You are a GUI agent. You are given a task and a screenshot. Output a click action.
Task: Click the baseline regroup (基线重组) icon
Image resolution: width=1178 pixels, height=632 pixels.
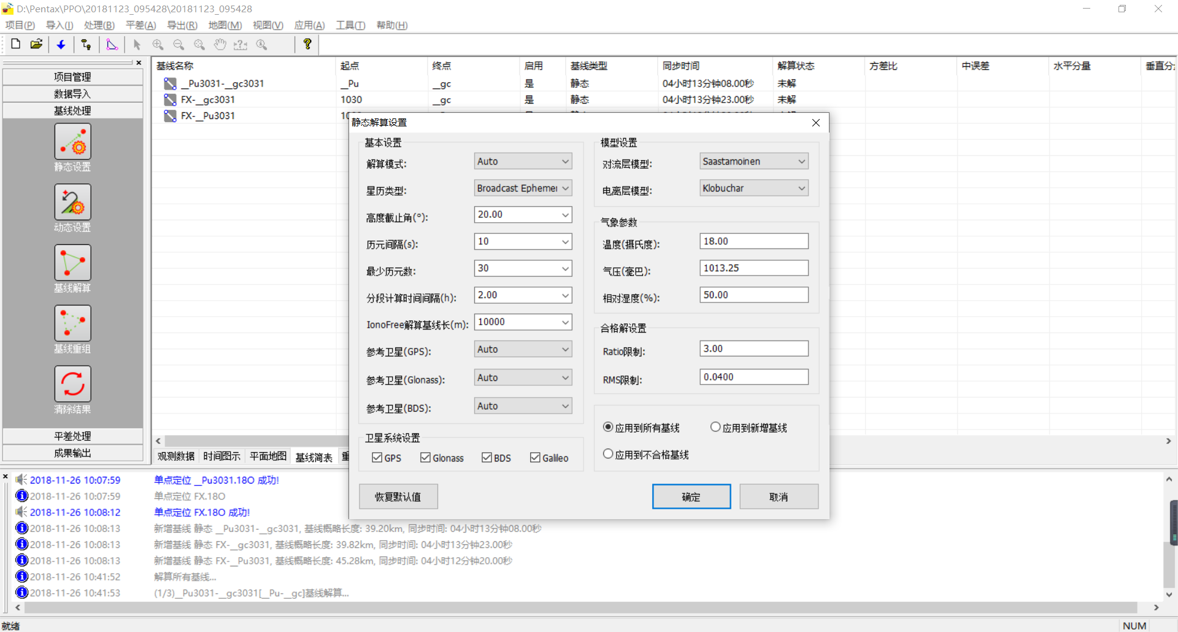pyautogui.click(x=72, y=324)
